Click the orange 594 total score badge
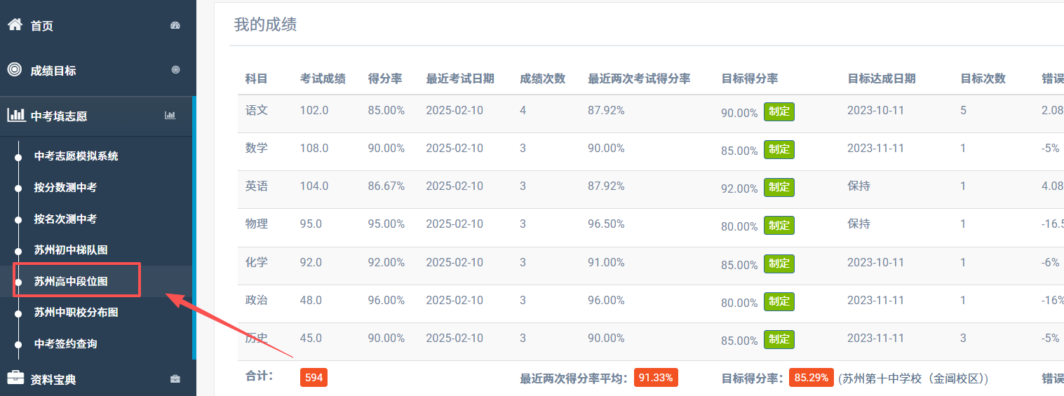1064x396 pixels. [314, 378]
